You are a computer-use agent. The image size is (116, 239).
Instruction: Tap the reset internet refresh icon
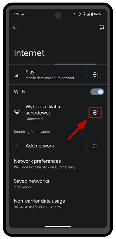tap(102, 27)
